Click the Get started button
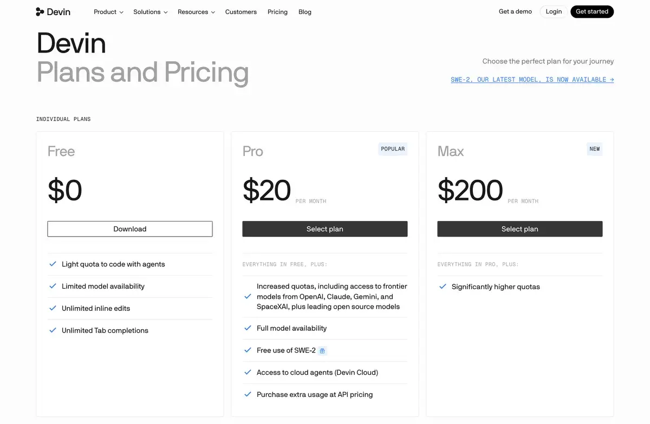This screenshot has width=650, height=424. click(592, 11)
